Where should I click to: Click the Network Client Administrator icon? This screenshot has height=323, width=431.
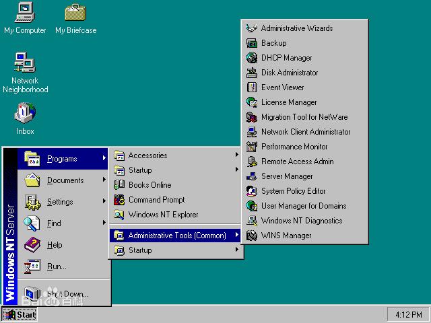[251, 132]
